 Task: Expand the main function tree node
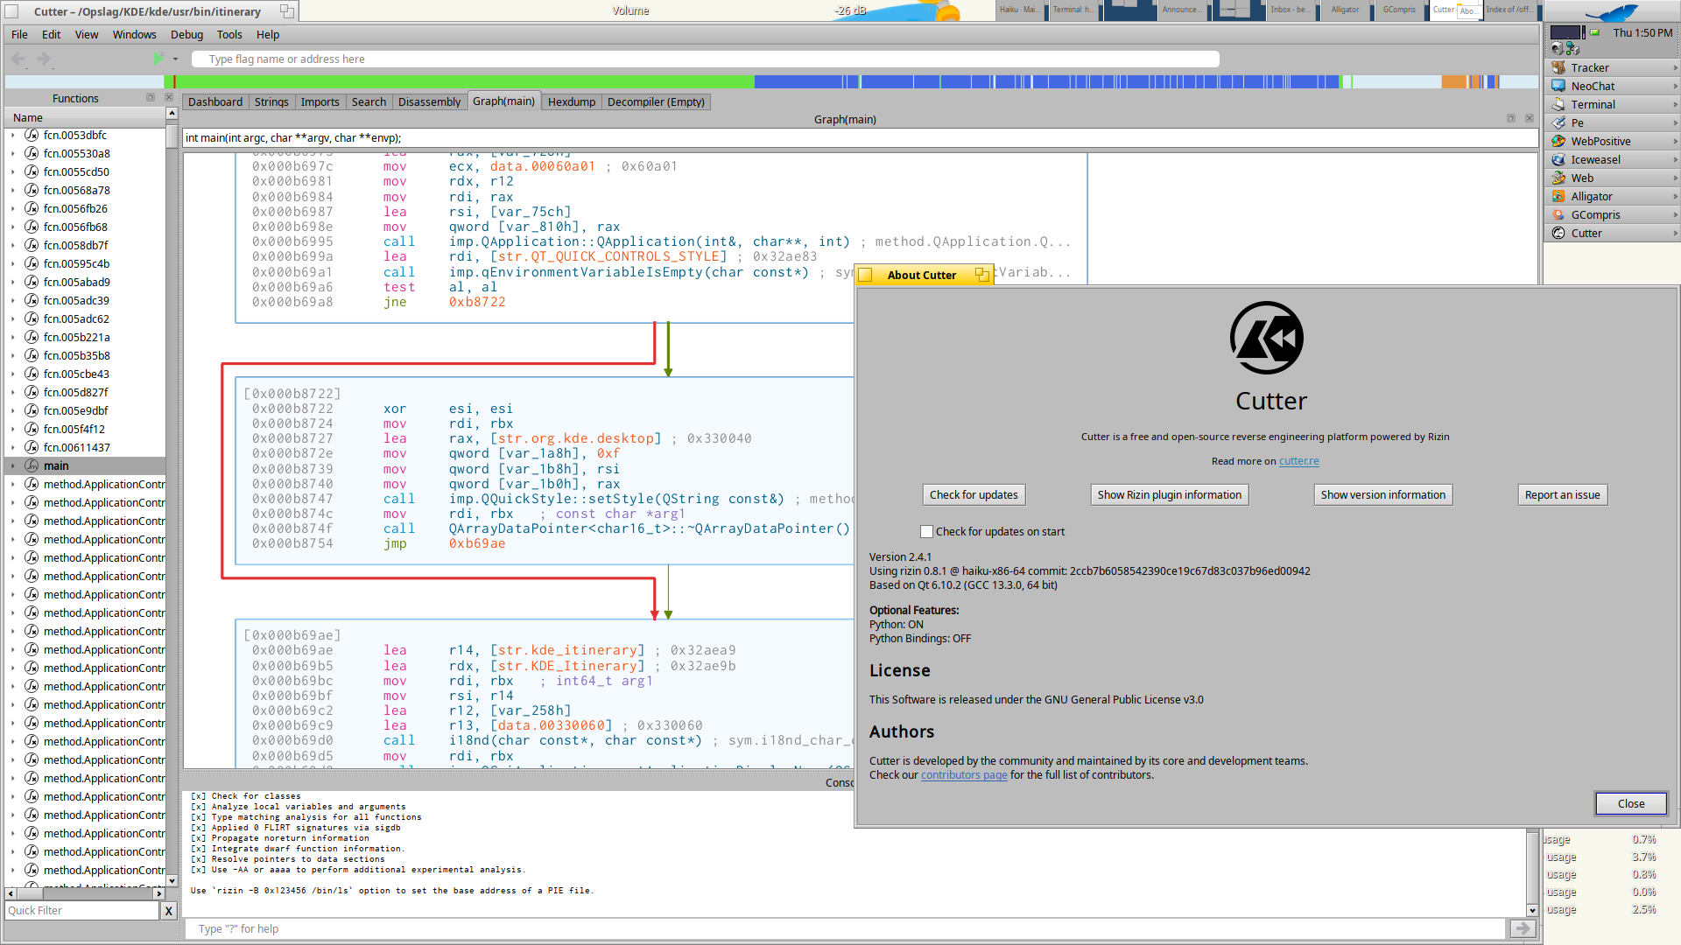(12, 466)
